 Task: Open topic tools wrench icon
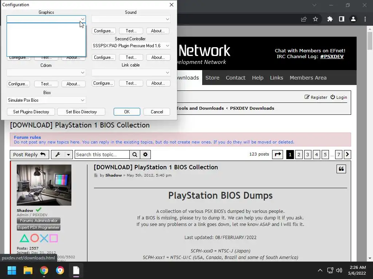(58, 154)
